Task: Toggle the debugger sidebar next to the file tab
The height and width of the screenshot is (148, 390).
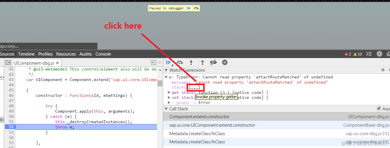Action: tap(153, 63)
